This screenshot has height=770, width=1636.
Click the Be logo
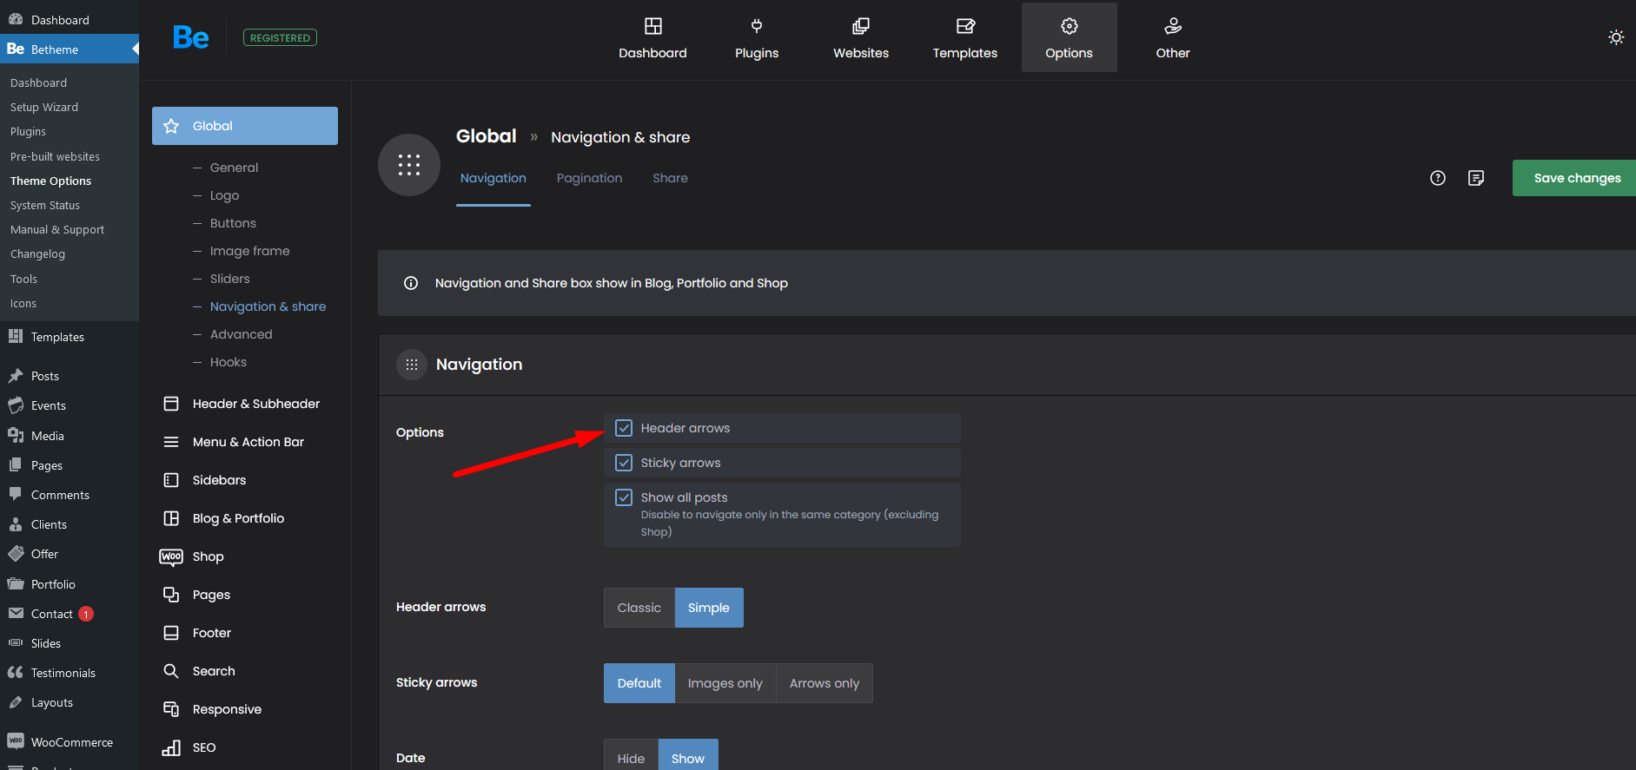tap(190, 37)
